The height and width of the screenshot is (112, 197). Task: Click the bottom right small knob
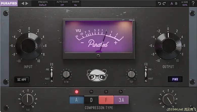(x=168, y=99)
